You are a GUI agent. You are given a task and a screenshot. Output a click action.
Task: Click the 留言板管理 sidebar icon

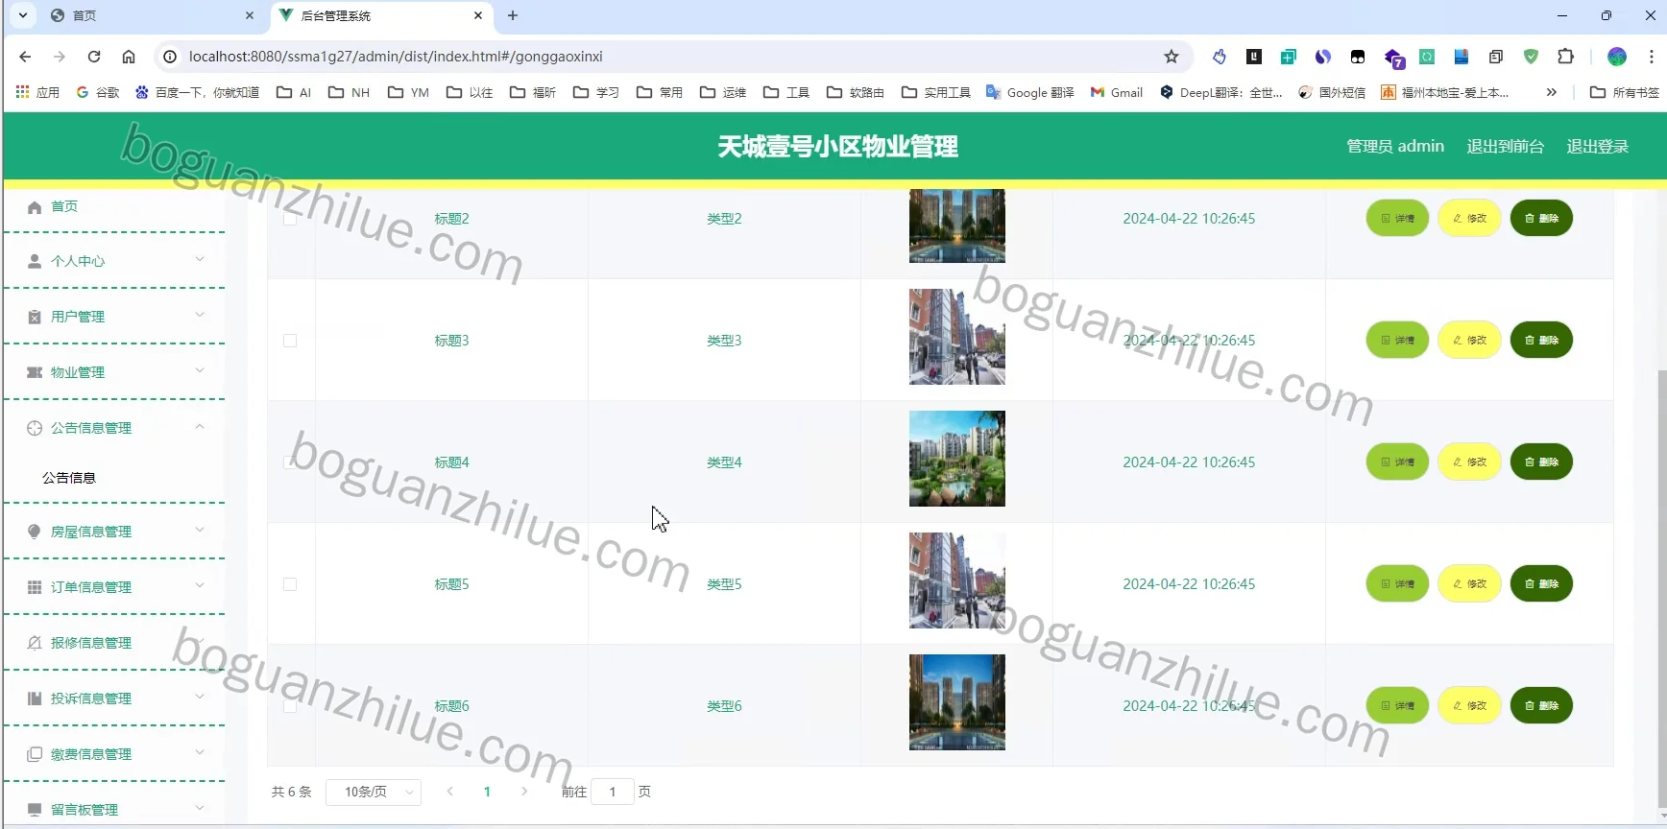tap(35, 810)
